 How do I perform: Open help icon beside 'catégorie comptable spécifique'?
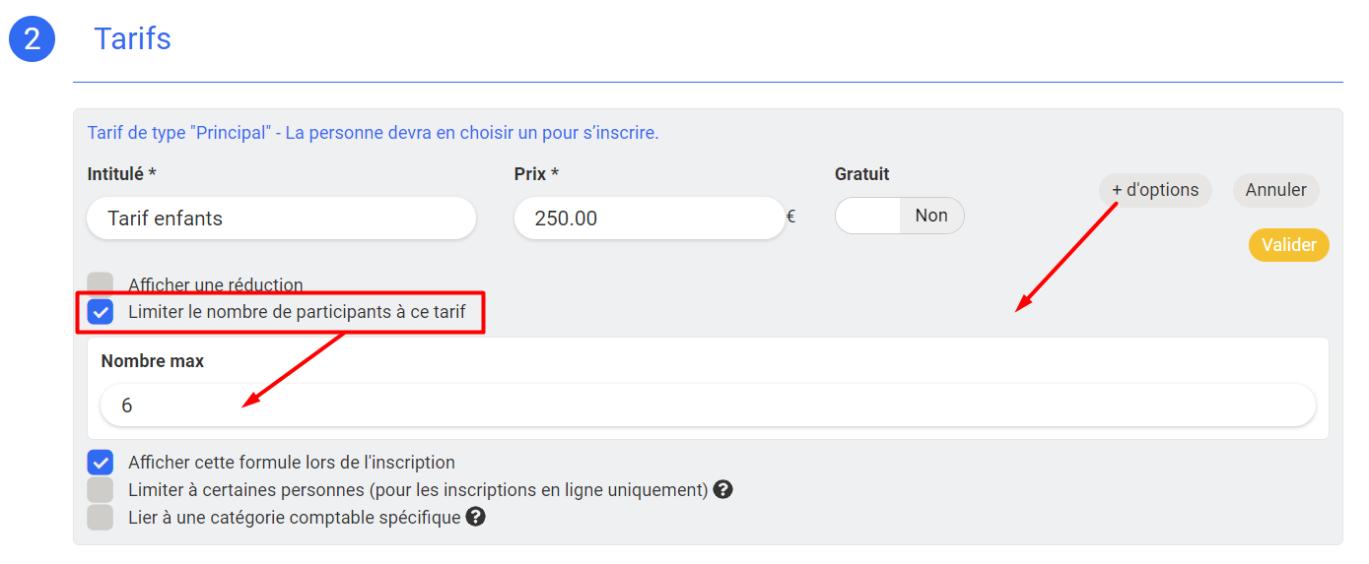coord(475,517)
